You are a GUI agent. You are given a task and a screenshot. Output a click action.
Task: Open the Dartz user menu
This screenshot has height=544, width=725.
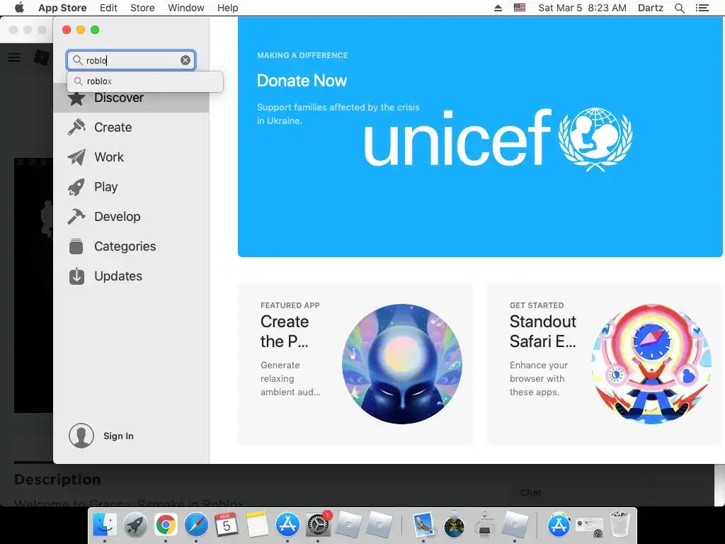(650, 8)
